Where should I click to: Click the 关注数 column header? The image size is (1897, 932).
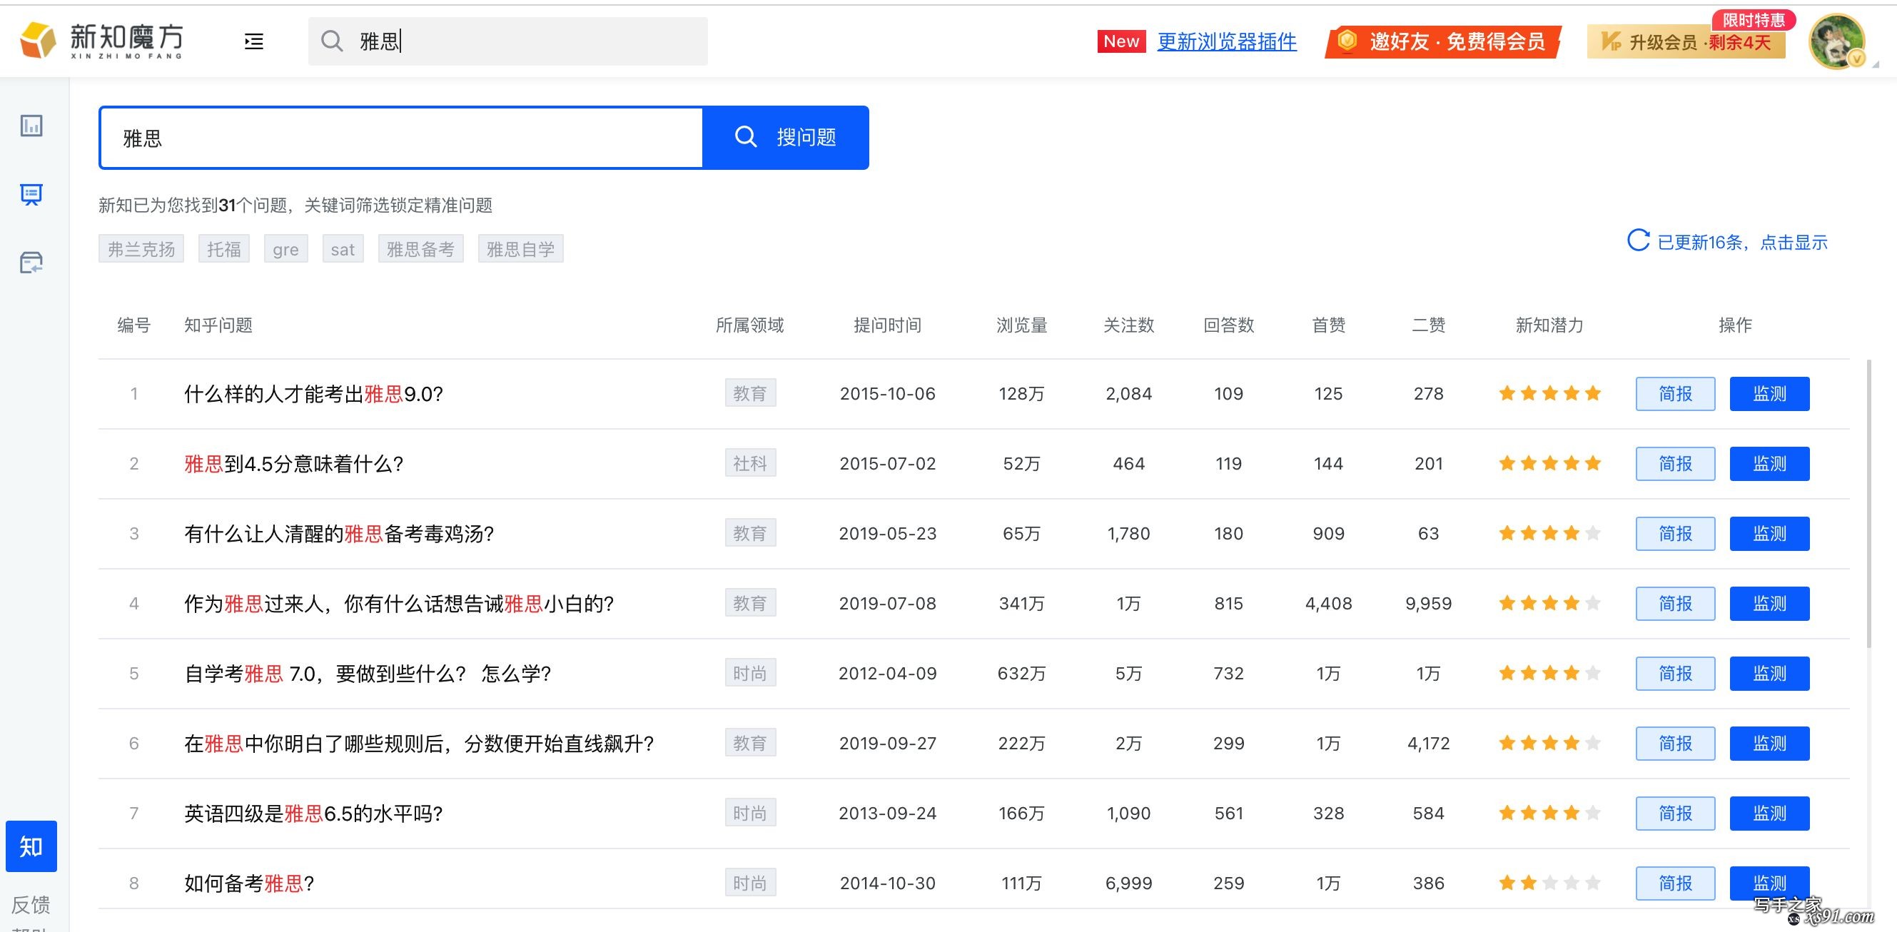point(1128,325)
